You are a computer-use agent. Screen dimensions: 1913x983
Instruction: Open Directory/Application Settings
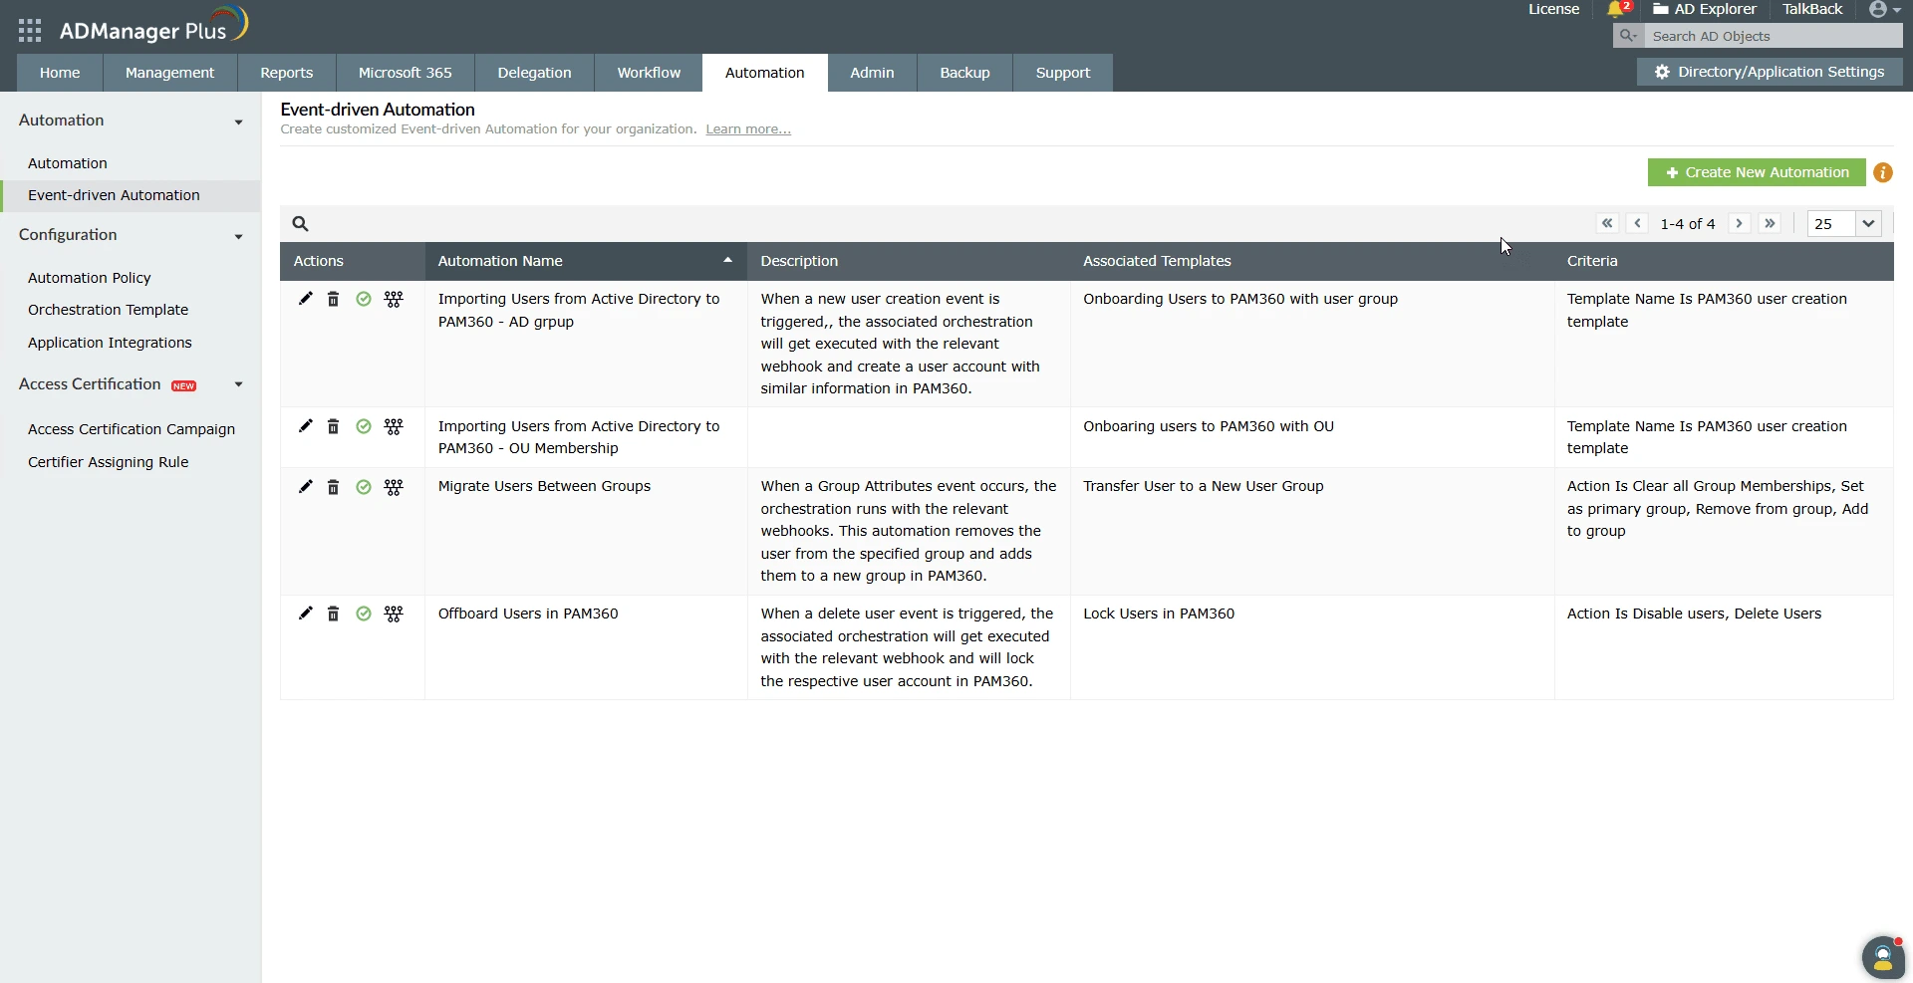[1771, 72]
